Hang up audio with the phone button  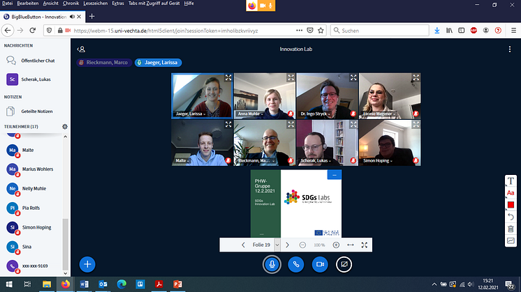click(x=295, y=264)
